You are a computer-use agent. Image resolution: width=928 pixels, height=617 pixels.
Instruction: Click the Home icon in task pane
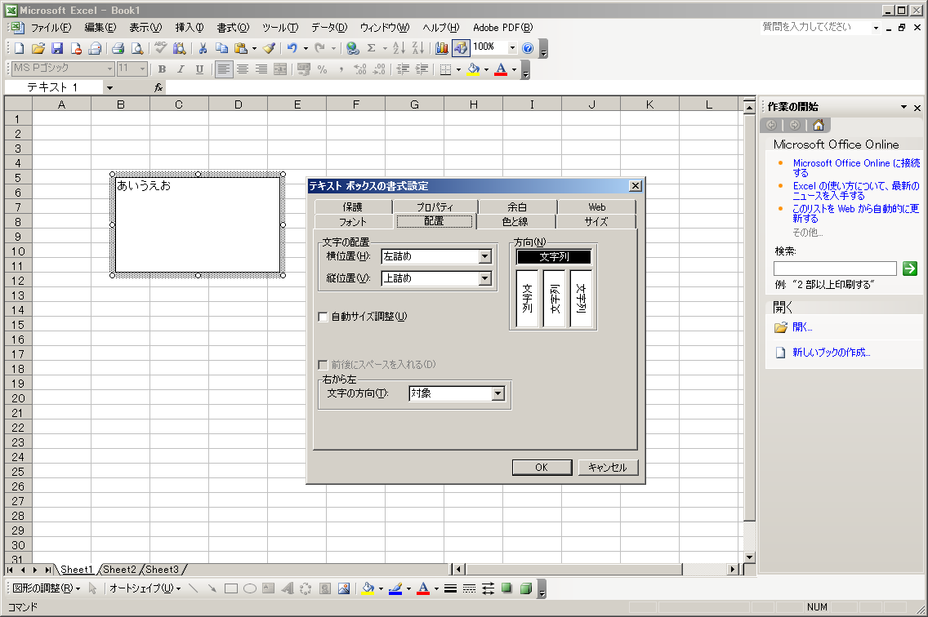click(818, 125)
